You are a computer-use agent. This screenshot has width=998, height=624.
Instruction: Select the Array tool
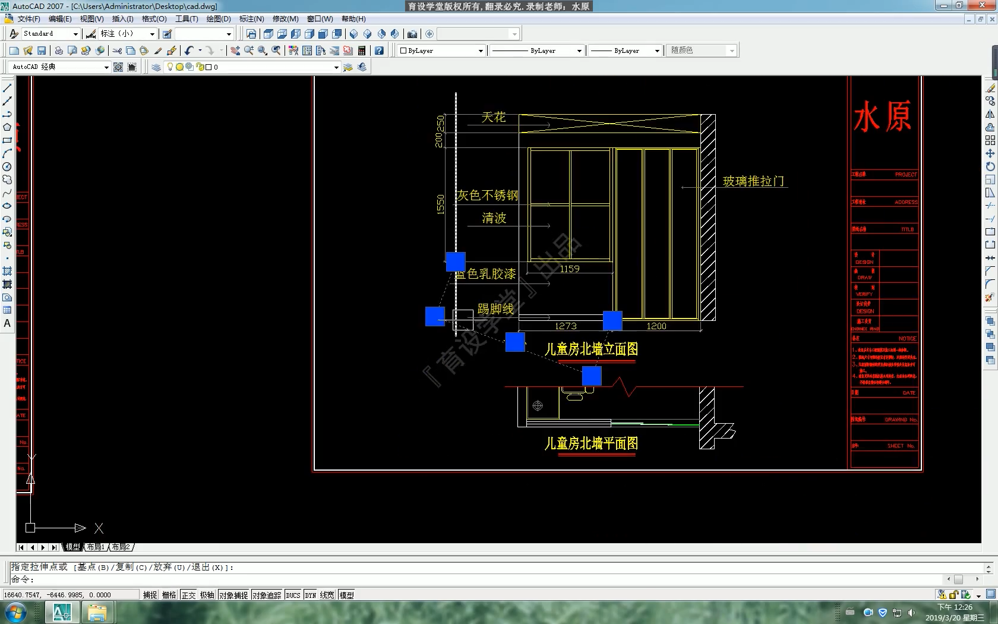[x=990, y=140]
